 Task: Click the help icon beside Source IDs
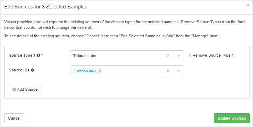pos(33,70)
